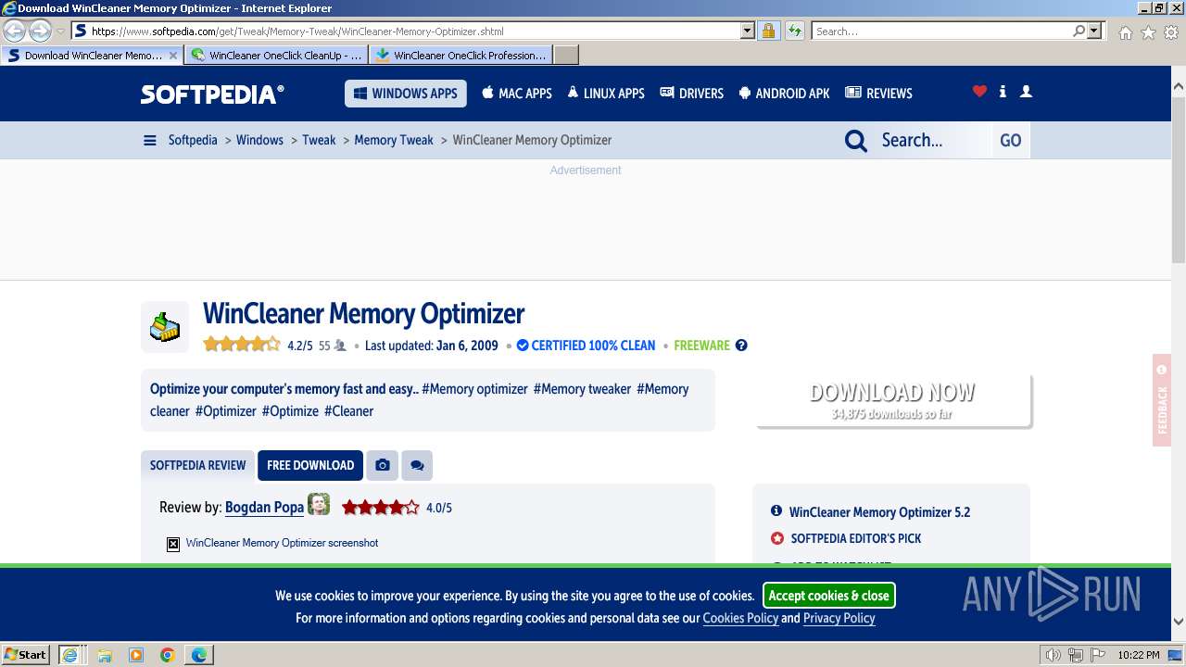Open the IE tools gear icon
The image size is (1186, 667).
[x=1171, y=32]
